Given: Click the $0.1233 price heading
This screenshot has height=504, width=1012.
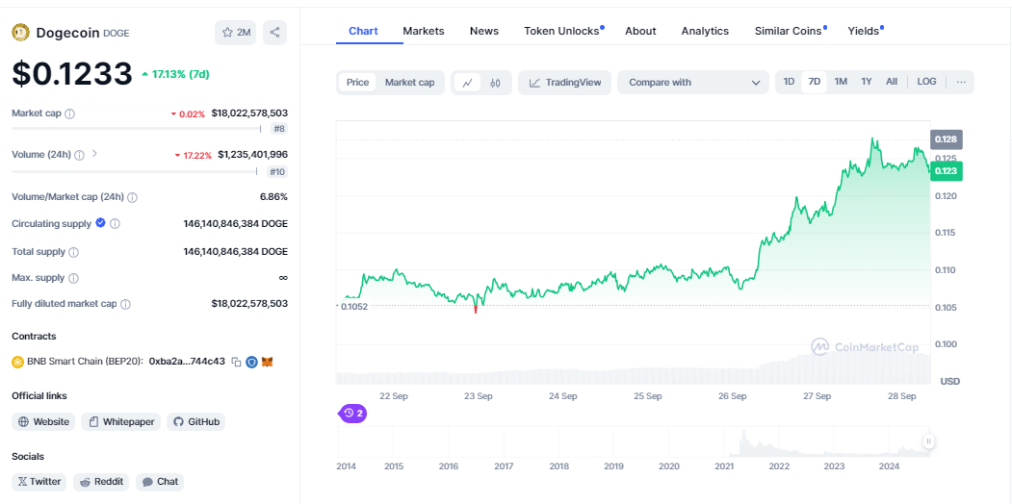Looking at the screenshot, I should coord(72,73).
